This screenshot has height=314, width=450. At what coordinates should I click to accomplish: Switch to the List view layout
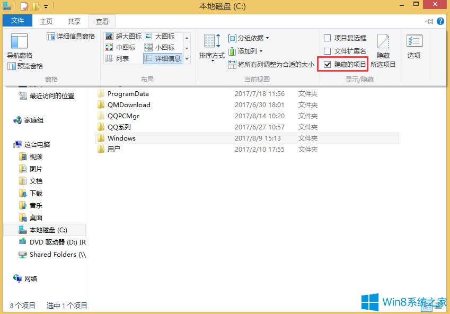click(122, 58)
